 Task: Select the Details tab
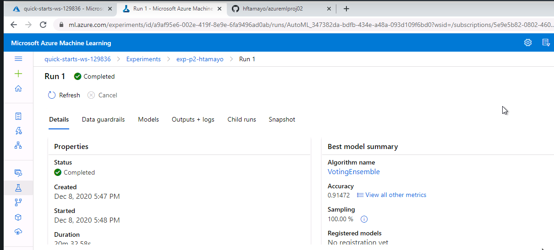[59, 119]
